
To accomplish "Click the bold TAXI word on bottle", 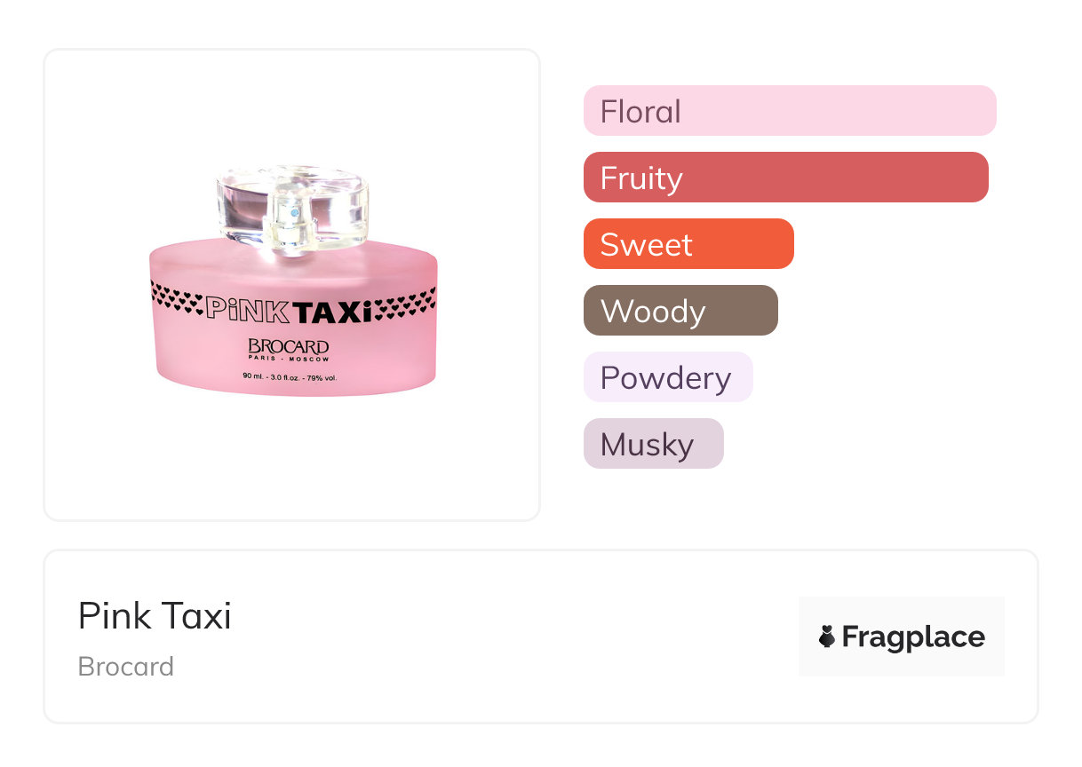I will (330, 310).
